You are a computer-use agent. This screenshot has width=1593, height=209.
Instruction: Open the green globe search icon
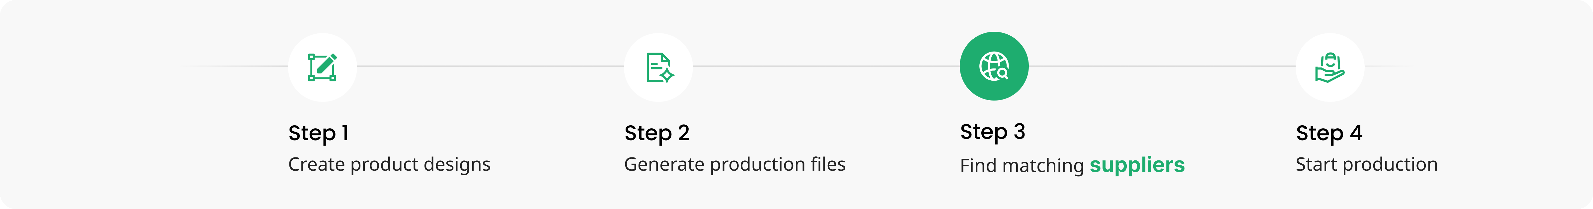(994, 66)
